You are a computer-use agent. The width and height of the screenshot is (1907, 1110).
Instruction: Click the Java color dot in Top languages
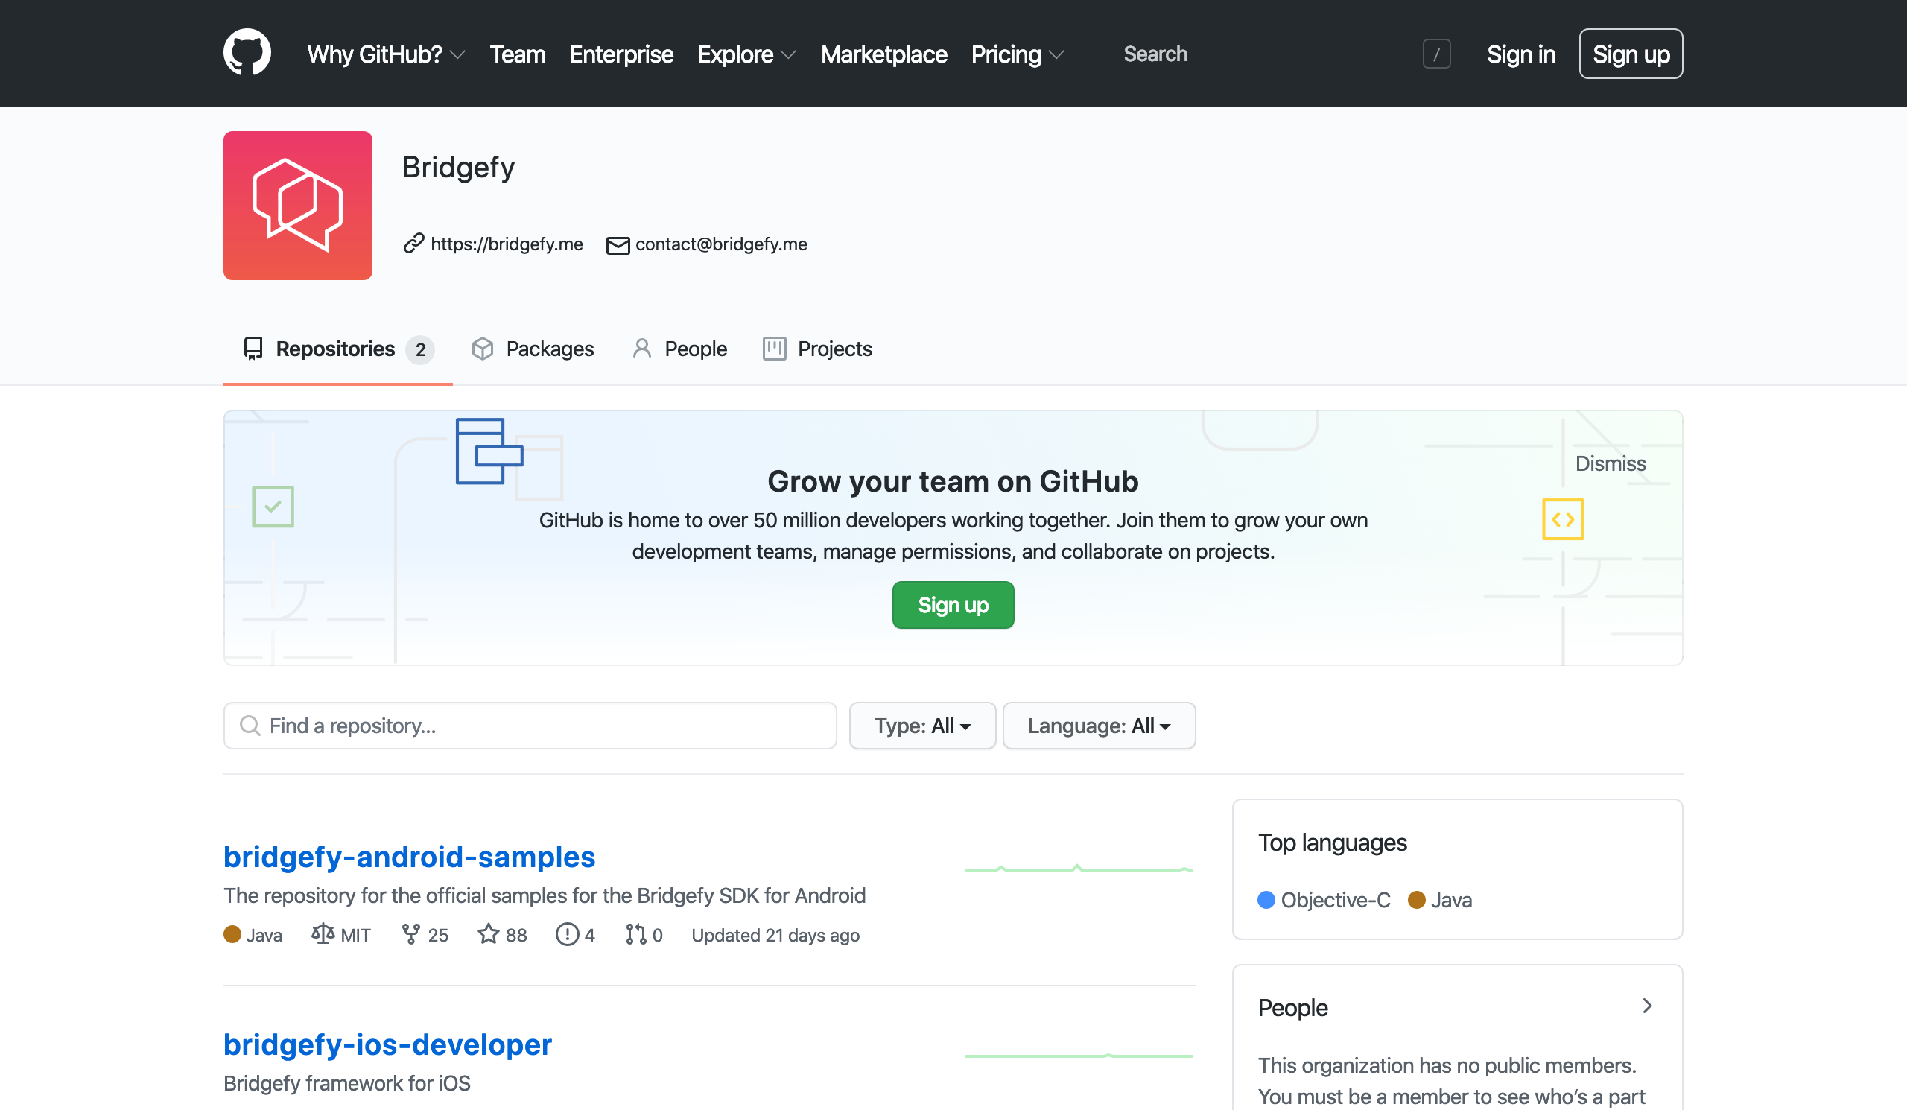tap(1417, 899)
